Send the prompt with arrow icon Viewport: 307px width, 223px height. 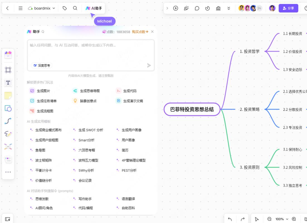point(149,65)
